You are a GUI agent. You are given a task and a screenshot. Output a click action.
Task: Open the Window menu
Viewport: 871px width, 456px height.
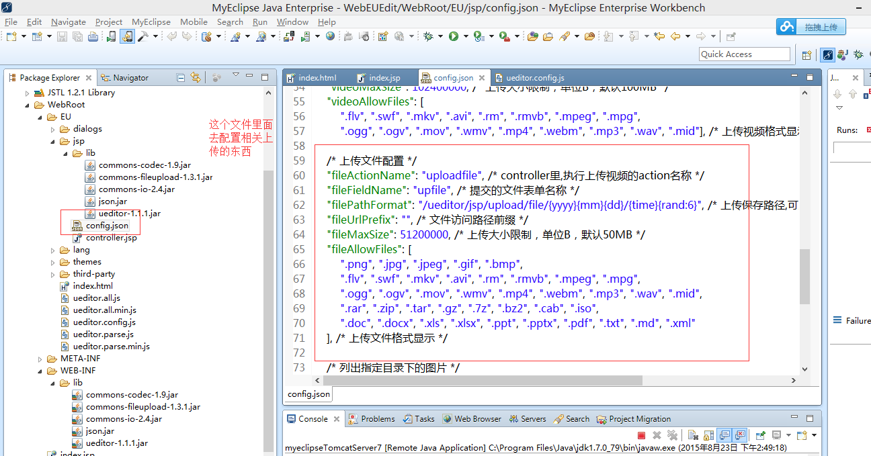coord(292,21)
